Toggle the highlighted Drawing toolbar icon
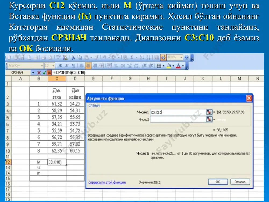The height and width of the screenshot is (202, 269). click(x=163, y=58)
